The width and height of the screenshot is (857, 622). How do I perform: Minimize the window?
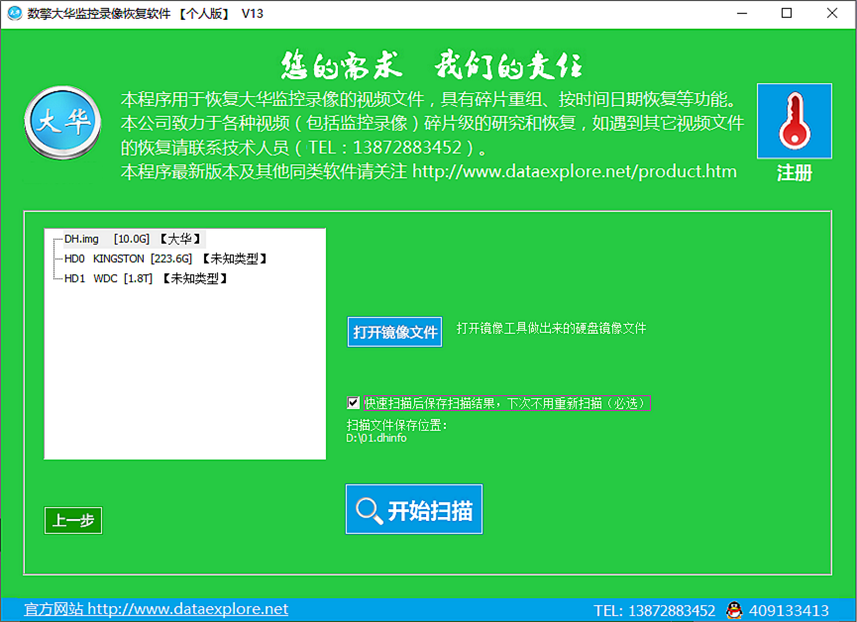742,13
